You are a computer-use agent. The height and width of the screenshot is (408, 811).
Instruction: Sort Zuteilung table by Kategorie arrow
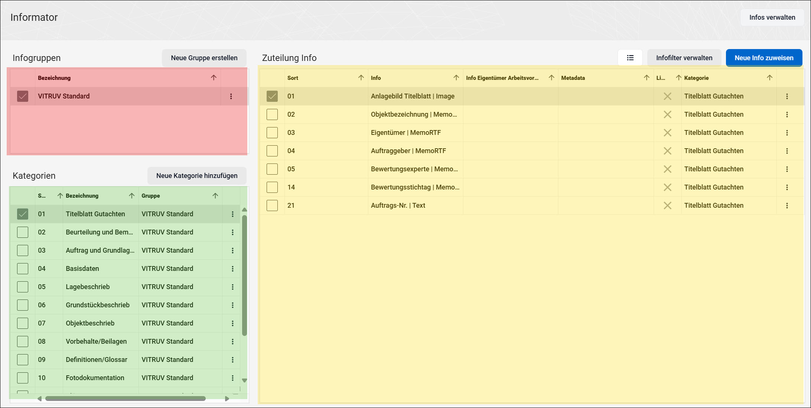pyautogui.click(x=769, y=78)
